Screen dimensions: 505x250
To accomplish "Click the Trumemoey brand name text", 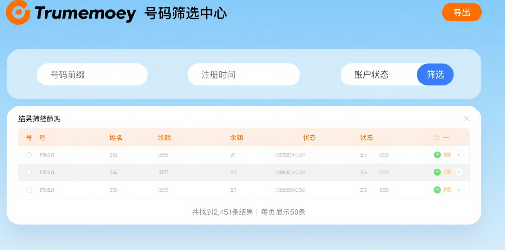I will point(85,14).
